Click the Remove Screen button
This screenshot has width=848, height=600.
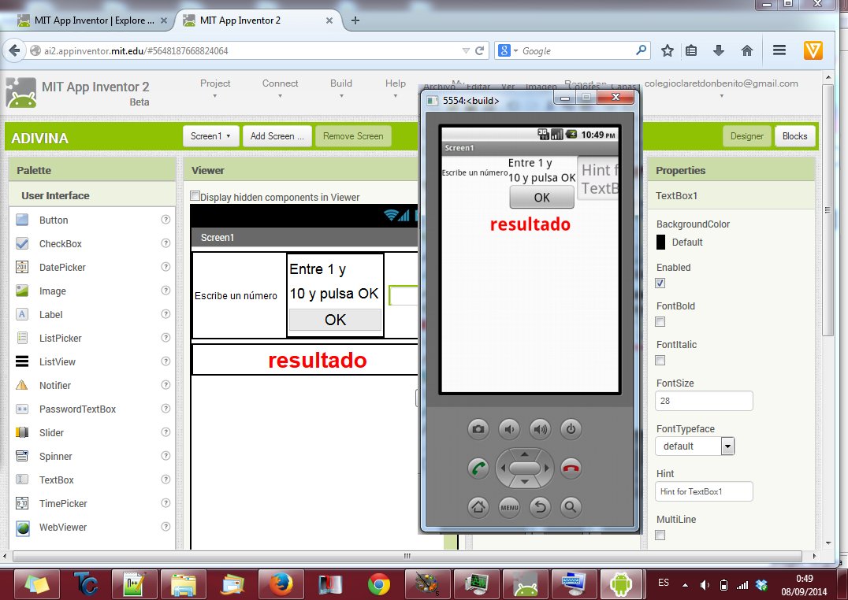(x=353, y=136)
